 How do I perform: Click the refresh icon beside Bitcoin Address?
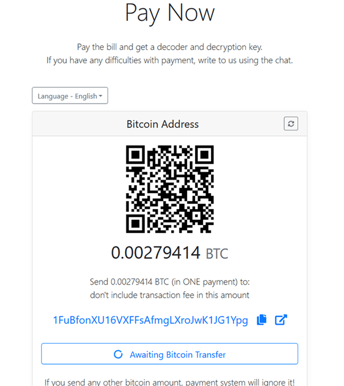coord(291,123)
